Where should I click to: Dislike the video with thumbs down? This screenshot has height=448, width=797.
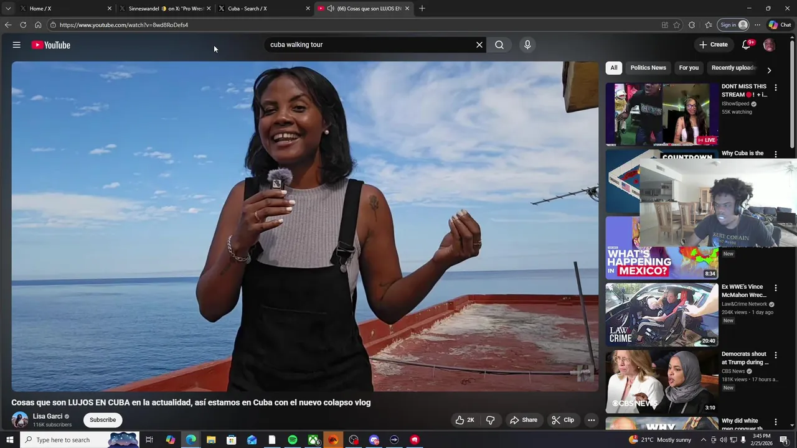click(x=490, y=420)
